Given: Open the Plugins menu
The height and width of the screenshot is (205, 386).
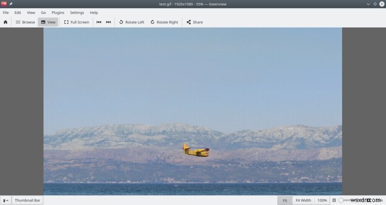Looking at the screenshot, I should [x=58, y=13].
